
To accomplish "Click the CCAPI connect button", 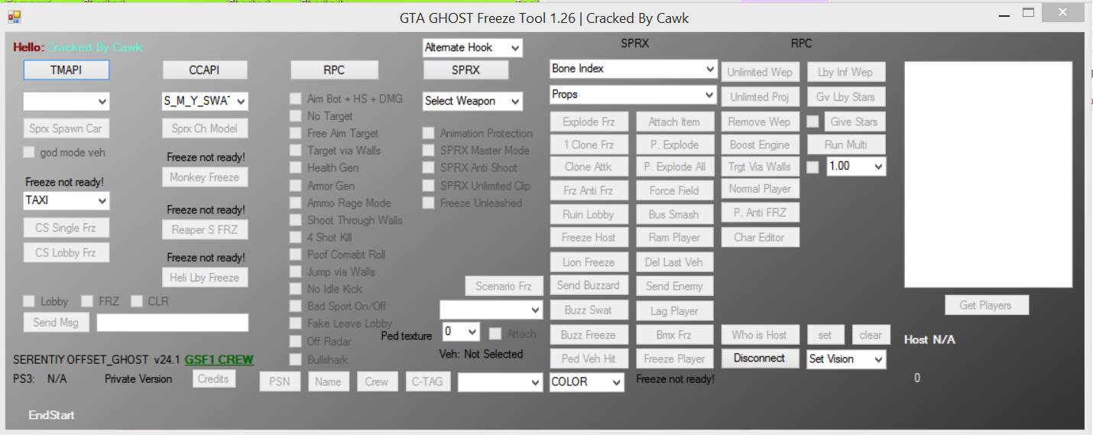I will [205, 70].
